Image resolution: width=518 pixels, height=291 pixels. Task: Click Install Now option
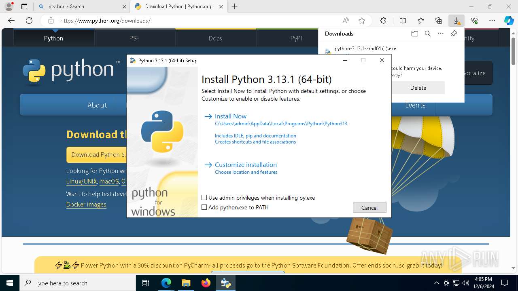pyautogui.click(x=231, y=116)
